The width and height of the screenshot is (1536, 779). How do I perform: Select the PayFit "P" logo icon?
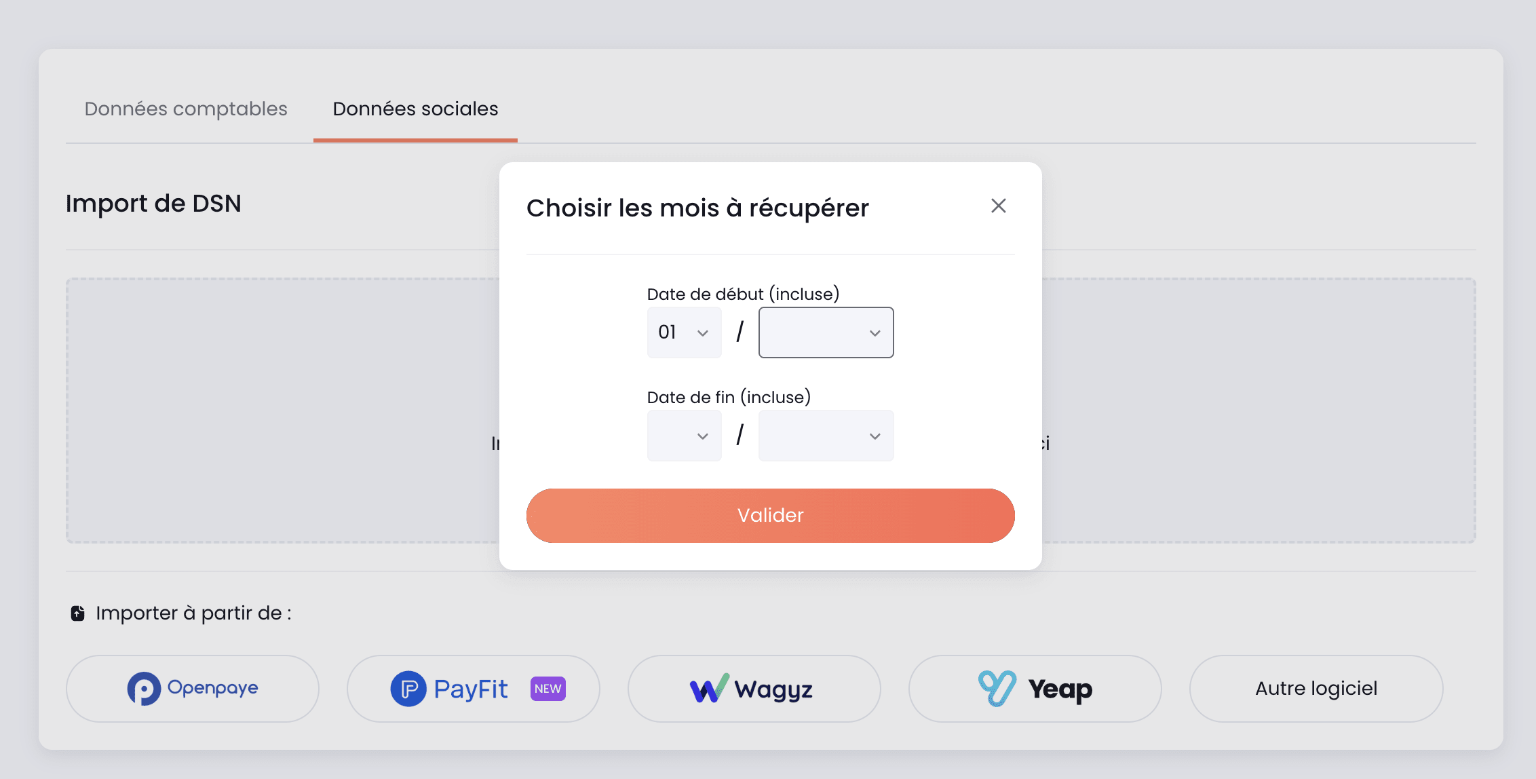coord(409,688)
